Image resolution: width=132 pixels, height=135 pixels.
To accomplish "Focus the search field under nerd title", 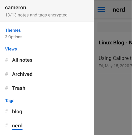I will 115,27.
